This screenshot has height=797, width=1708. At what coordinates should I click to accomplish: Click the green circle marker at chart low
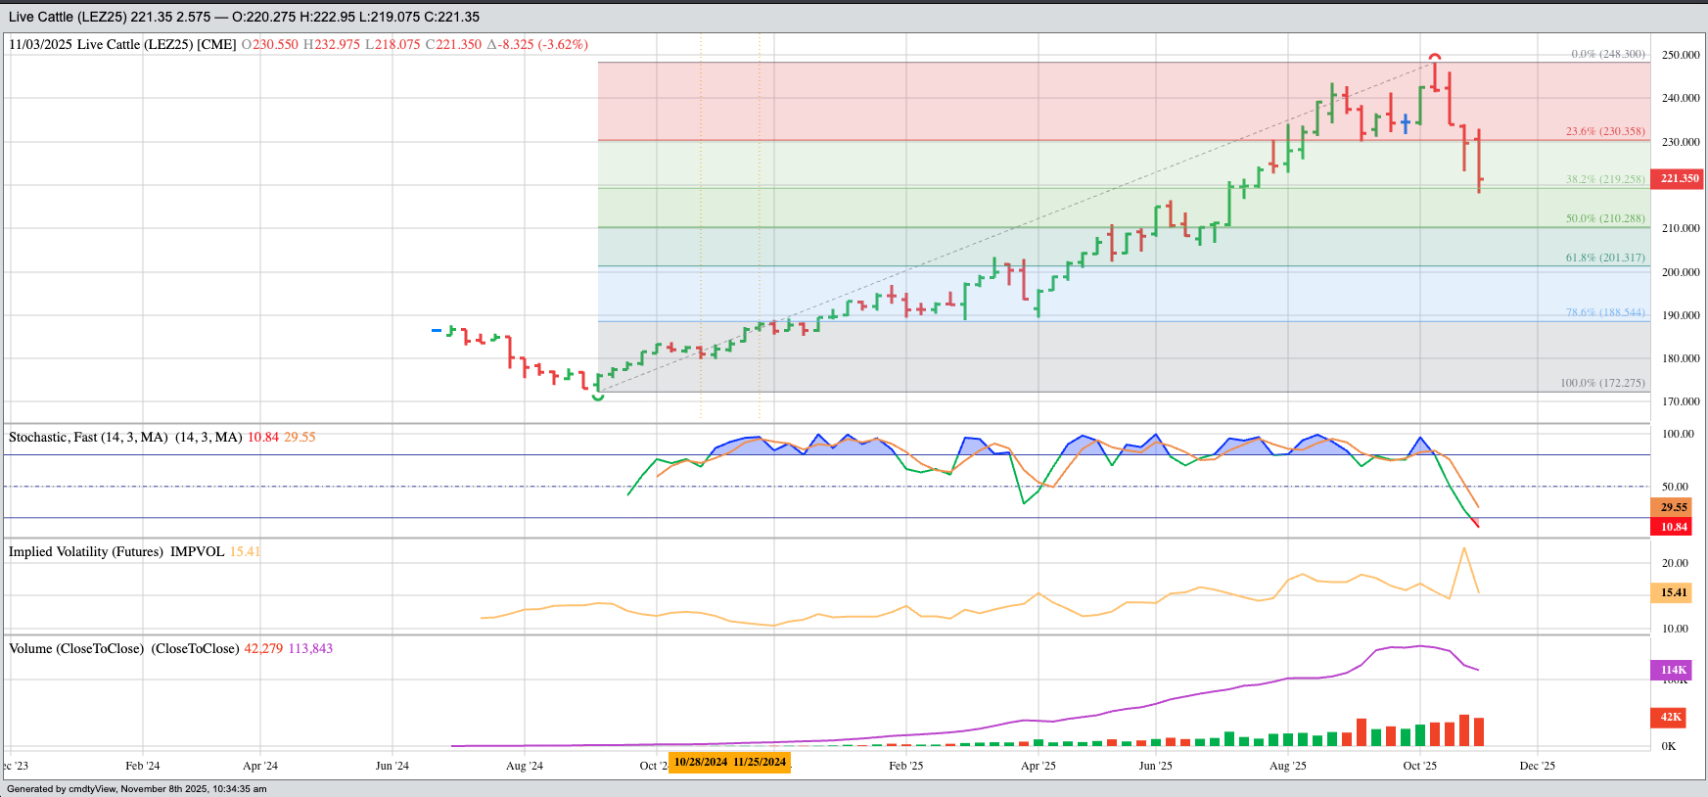(x=598, y=397)
